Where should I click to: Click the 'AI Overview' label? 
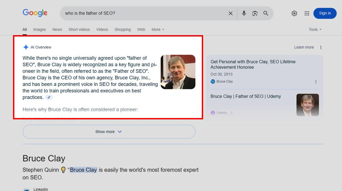(x=41, y=47)
